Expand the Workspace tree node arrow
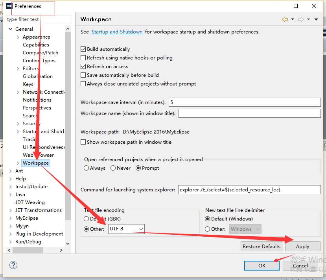Viewport: 326px width, 280px height. click(x=18, y=163)
